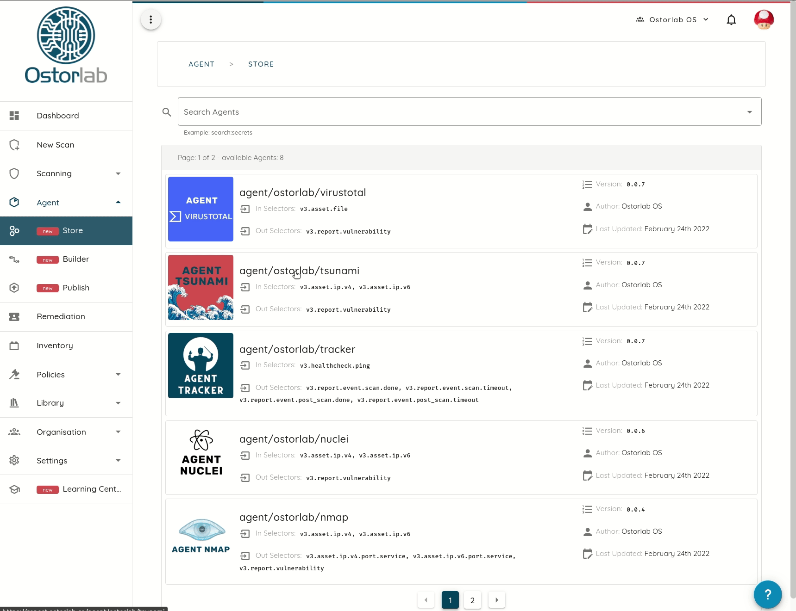Click the Search Agents input field
Viewport: 796px width, 611px height.
470,111
